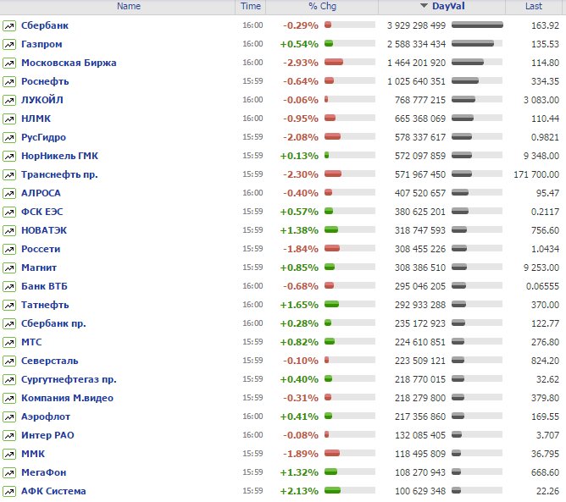
Task: Open the chart icon for НОВАТЭК row
Action: (8, 230)
